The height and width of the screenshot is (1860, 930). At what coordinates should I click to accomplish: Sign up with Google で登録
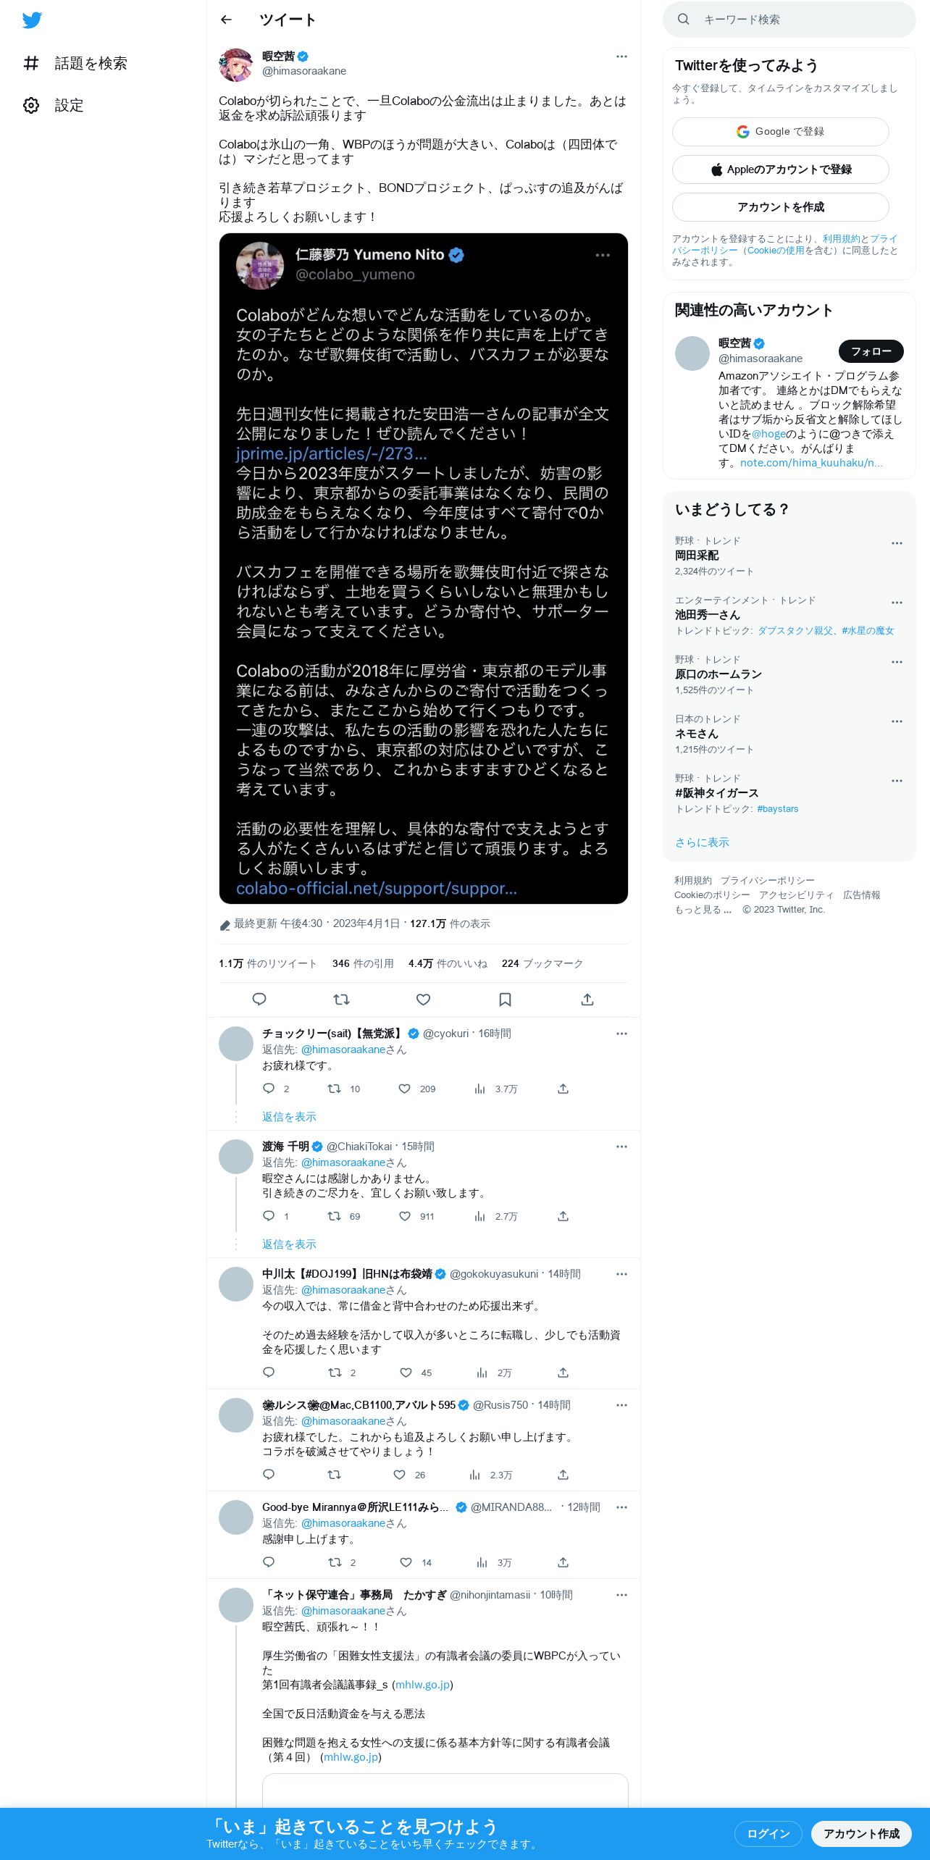[781, 132]
